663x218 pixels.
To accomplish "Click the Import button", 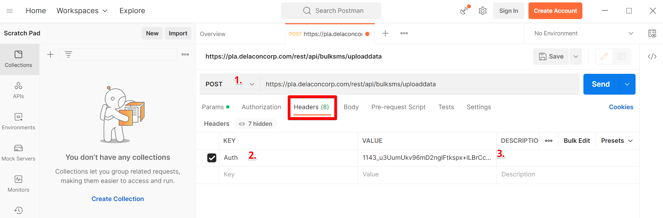I will click(x=178, y=33).
